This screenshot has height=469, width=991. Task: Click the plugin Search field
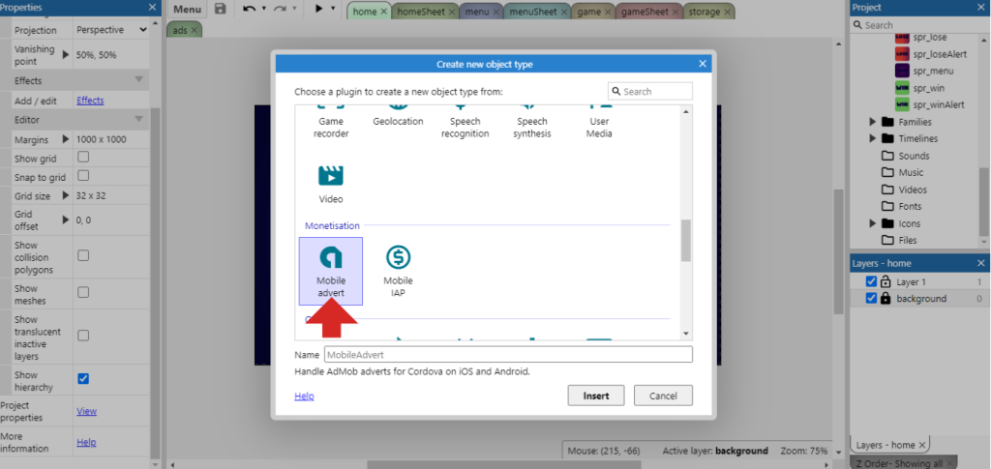[x=656, y=91]
